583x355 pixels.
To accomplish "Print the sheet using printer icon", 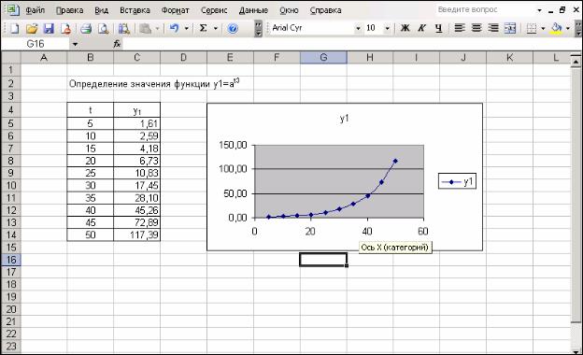I will 86,28.
